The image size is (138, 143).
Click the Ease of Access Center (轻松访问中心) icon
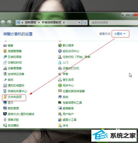coord(60,51)
